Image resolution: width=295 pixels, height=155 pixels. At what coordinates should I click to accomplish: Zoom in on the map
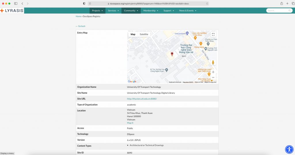tap(213, 72)
